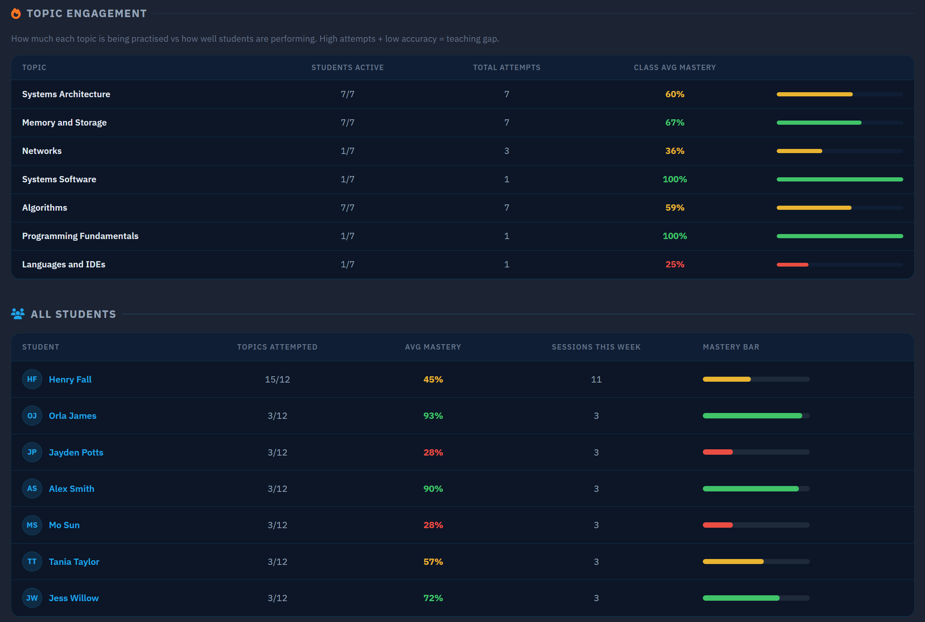Viewport: 925px width, 622px height.
Task: Click the flame icon beside Topic Engagement
Action: tap(16, 13)
